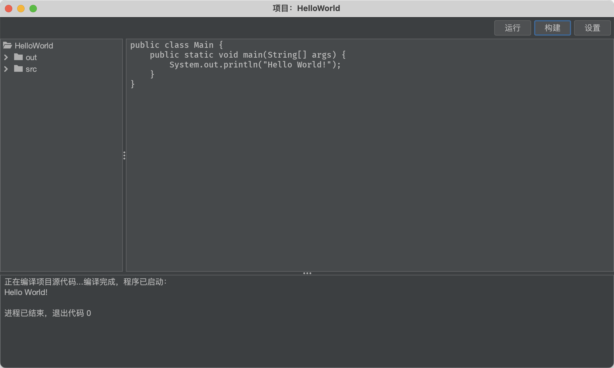Close the window with the red button

click(9, 9)
